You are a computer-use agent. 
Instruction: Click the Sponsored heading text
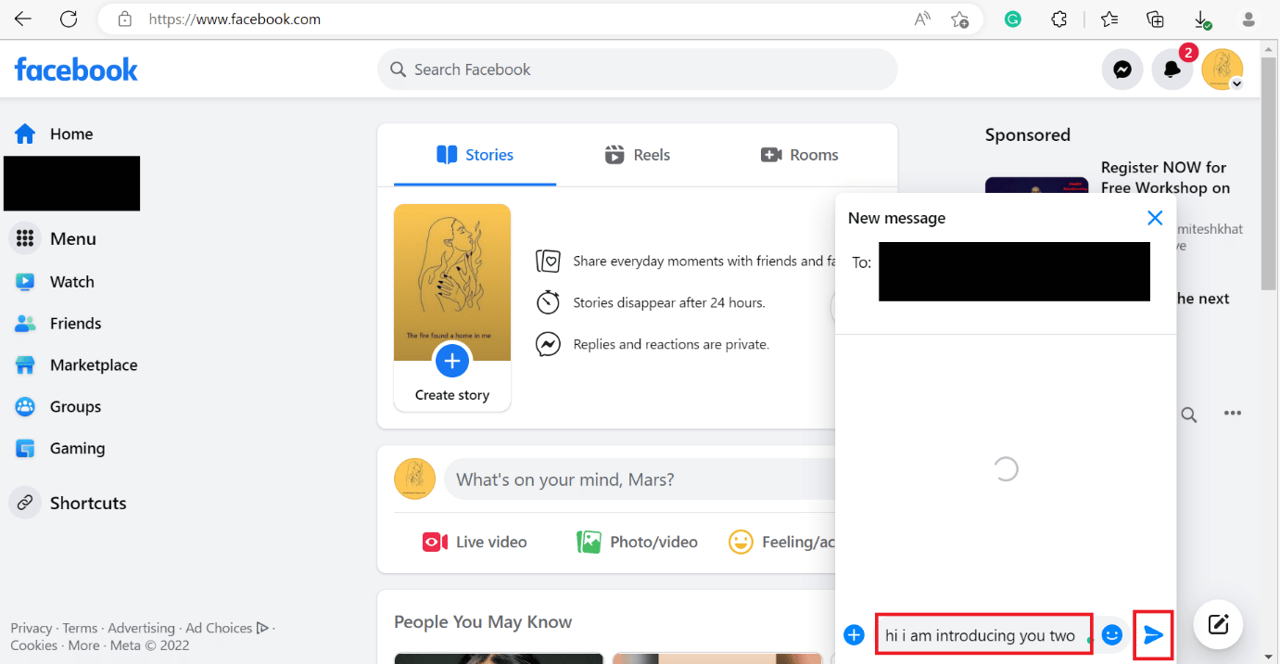pos(1027,135)
